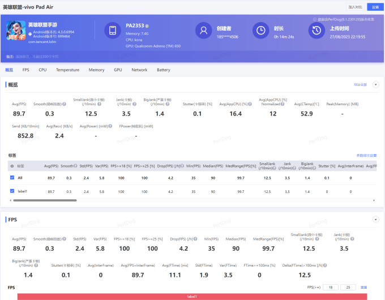Click the reset link beside FPS threshold inputs

[x=363, y=287]
